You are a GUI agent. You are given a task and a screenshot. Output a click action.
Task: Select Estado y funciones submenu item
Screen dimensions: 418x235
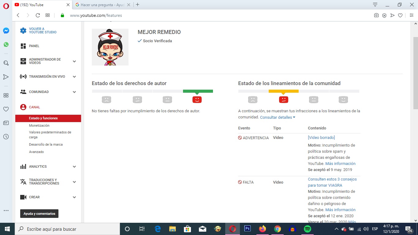click(48, 118)
